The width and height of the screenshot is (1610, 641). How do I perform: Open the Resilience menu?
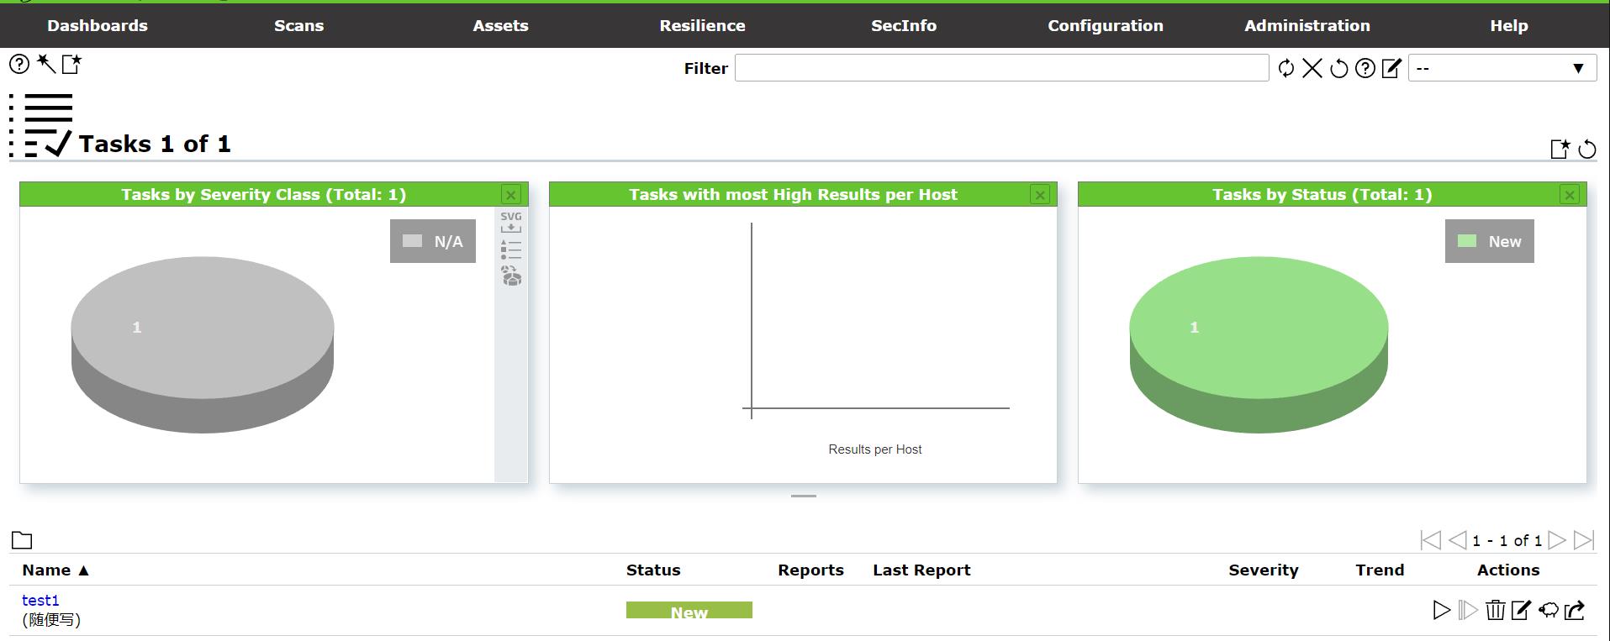pyautogui.click(x=702, y=25)
